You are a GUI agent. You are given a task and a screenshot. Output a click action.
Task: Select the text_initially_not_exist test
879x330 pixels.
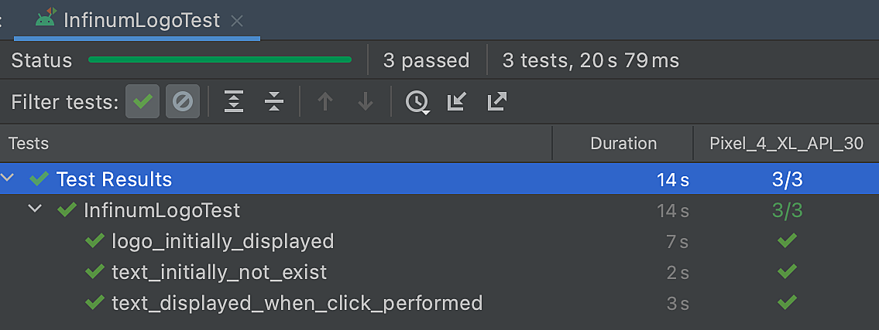[x=219, y=272]
